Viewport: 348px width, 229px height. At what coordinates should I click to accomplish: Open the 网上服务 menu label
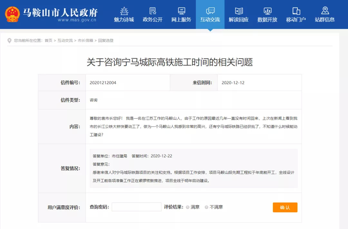point(181,20)
